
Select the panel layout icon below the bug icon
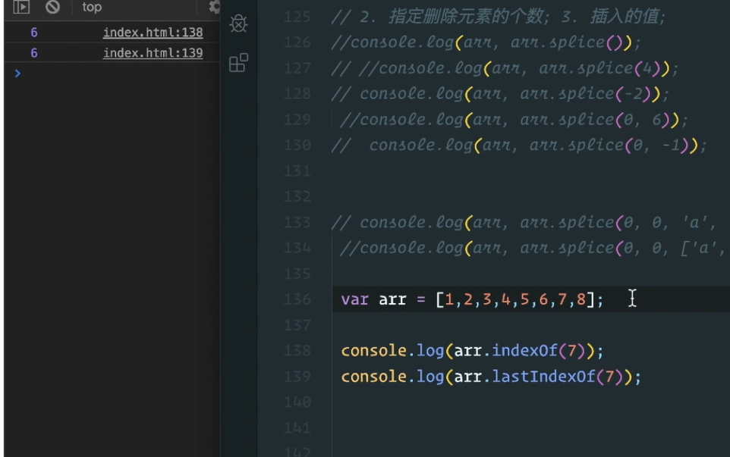coord(238,63)
